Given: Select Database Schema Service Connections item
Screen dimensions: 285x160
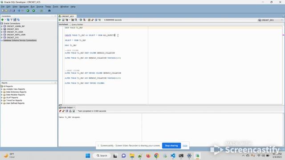Looking at the screenshot, I should [x=20, y=40].
